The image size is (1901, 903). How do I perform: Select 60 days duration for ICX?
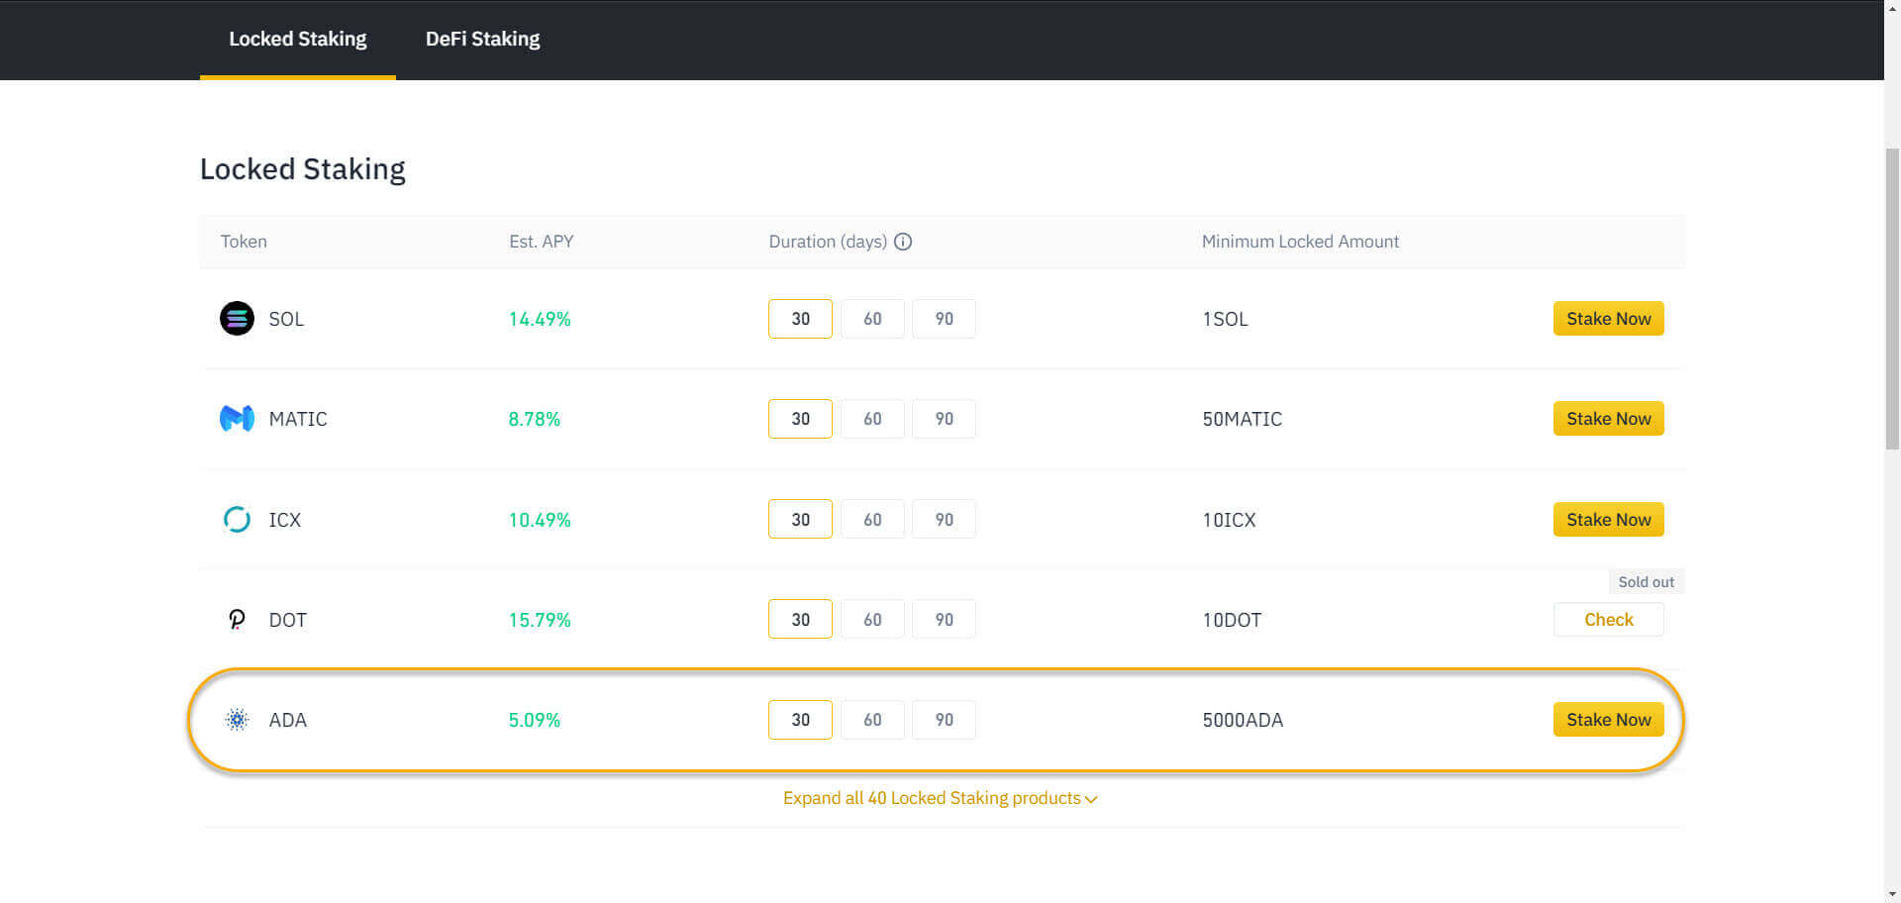click(x=872, y=520)
